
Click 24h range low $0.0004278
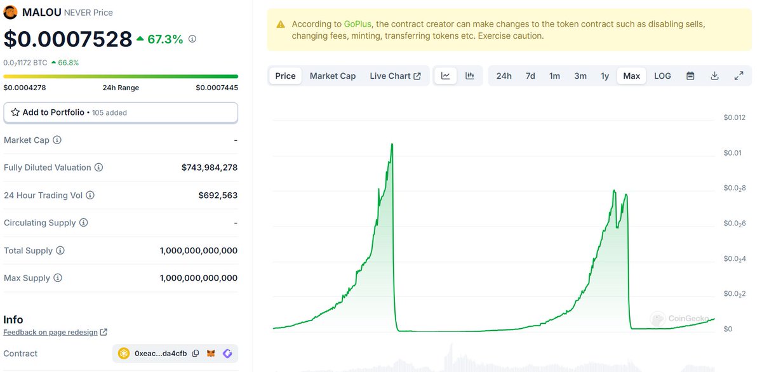pos(25,88)
